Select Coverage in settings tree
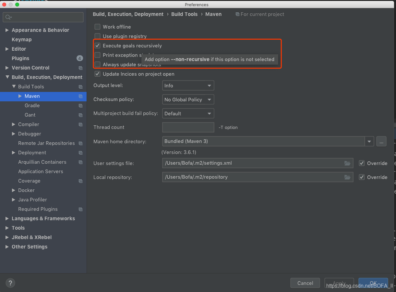 click(29, 181)
